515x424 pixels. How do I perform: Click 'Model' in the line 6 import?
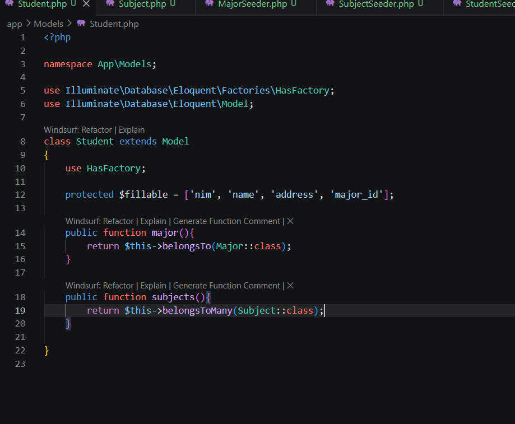pyautogui.click(x=235, y=104)
